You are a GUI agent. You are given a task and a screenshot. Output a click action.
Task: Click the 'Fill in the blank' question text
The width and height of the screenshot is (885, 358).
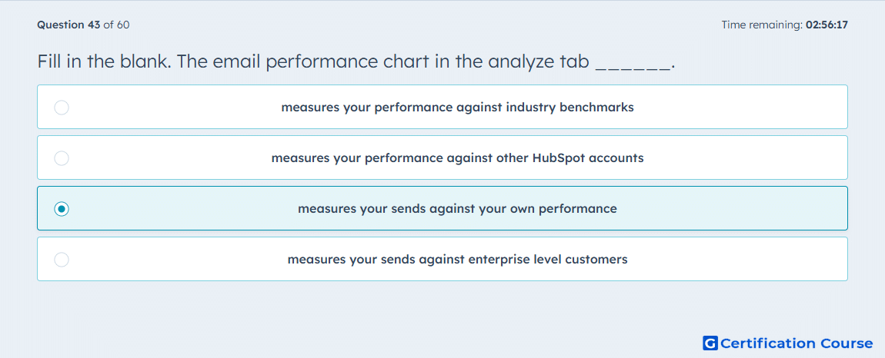coord(105,61)
